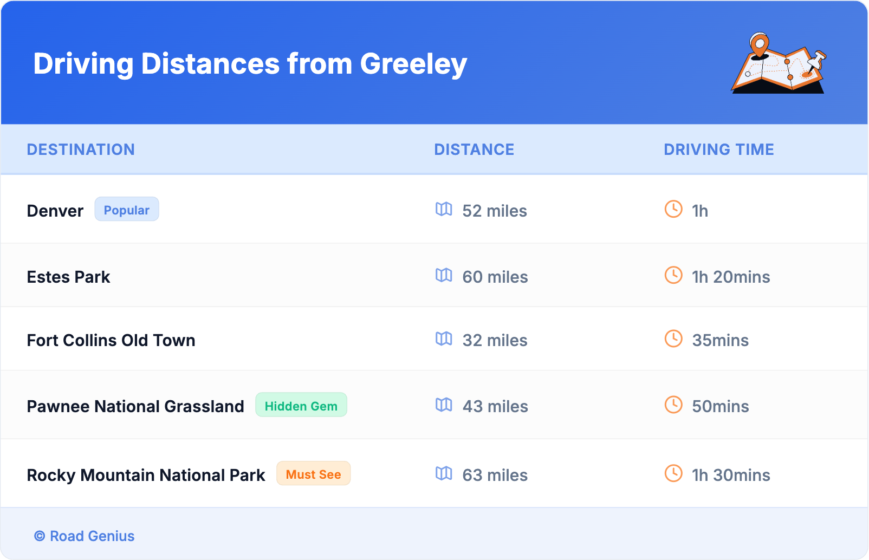Click the map with pins illustration
This screenshot has width=869, height=560.
[x=779, y=64]
